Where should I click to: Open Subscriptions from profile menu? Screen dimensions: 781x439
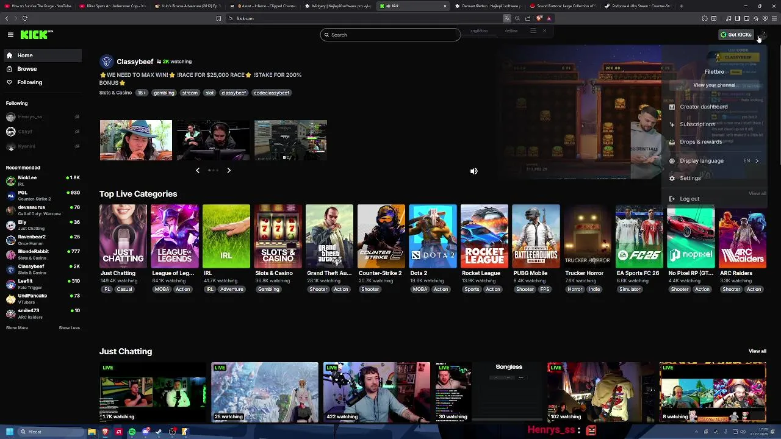pos(714,124)
